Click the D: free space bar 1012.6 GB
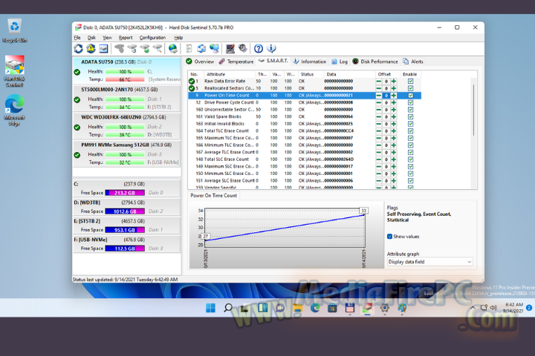535x356 pixels. [x=125, y=211]
